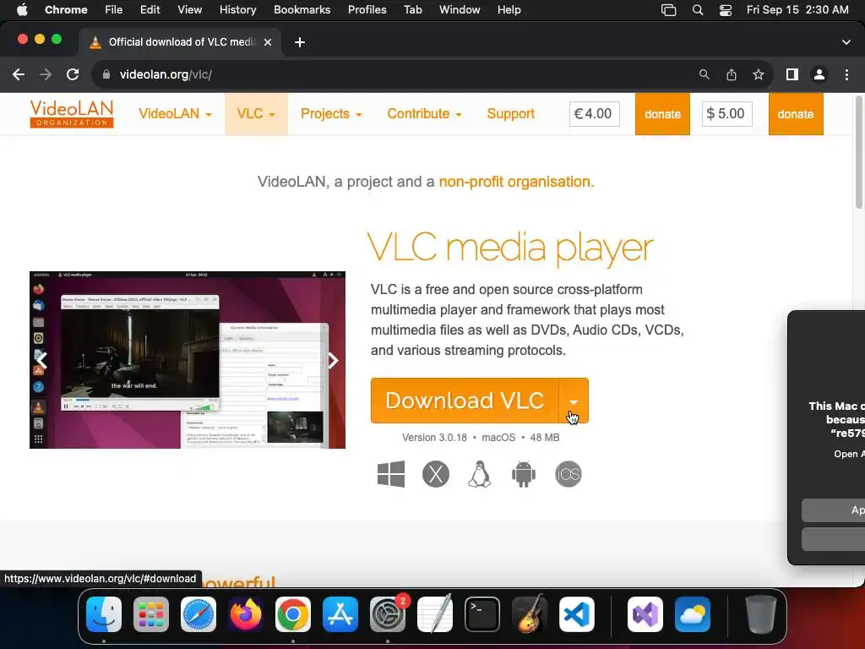Select the iOS platform icon

[x=569, y=474]
